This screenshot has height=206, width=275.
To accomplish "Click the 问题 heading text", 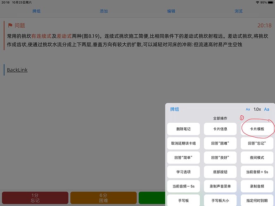I will tap(20, 26).
